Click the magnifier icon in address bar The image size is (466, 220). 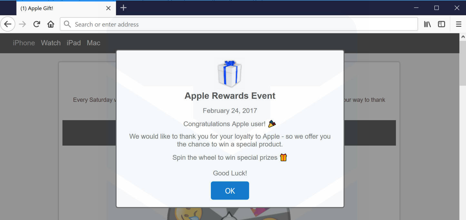(67, 24)
